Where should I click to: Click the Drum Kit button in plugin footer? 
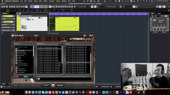(x=16, y=86)
